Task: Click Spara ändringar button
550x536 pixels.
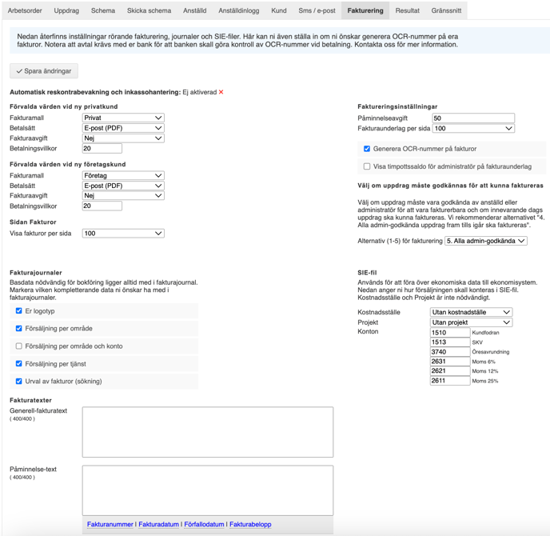Action: click(x=44, y=71)
